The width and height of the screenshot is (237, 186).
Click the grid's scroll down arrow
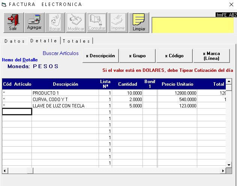(x=228, y=165)
